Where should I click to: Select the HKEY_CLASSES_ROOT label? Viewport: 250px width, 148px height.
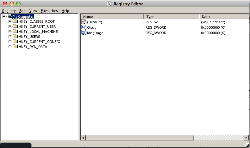[36, 21]
